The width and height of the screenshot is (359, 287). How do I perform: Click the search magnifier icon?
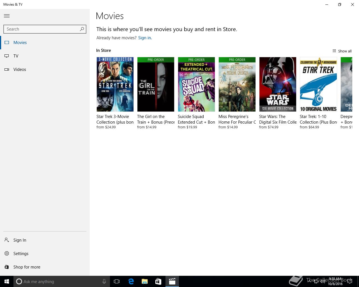coord(82,29)
